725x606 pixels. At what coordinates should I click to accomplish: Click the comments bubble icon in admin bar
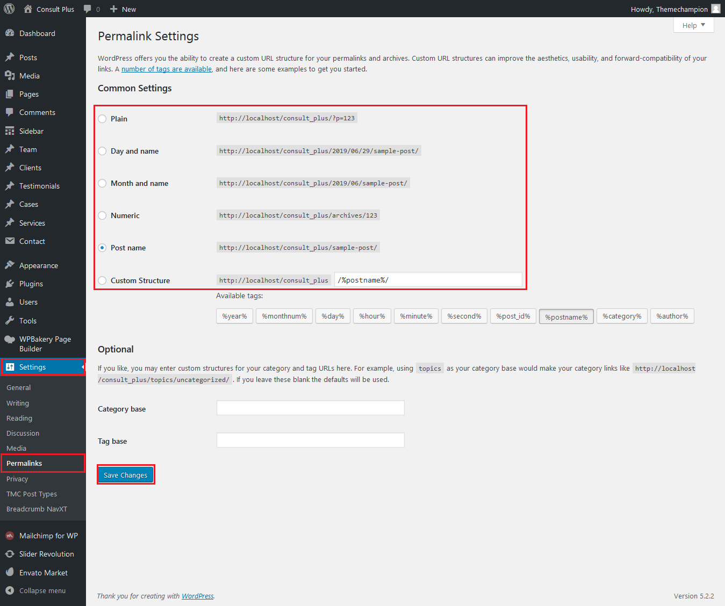coord(88,9)
